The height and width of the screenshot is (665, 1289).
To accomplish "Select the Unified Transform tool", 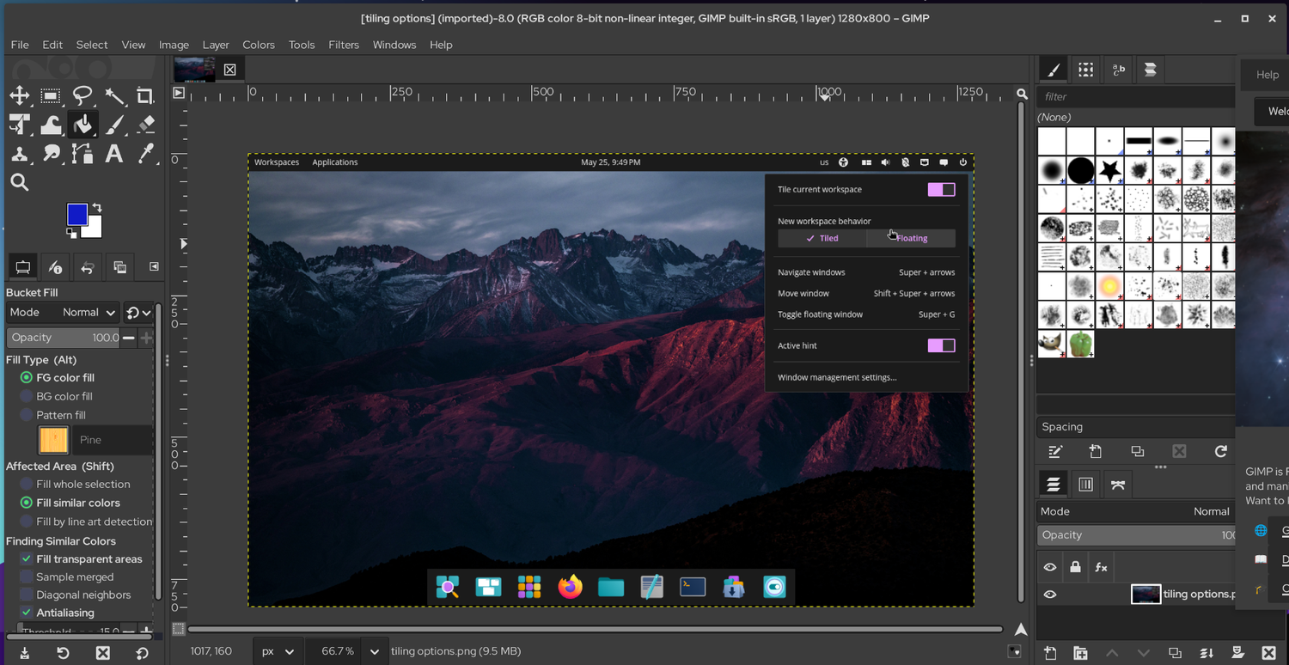I will pos(19,125).
